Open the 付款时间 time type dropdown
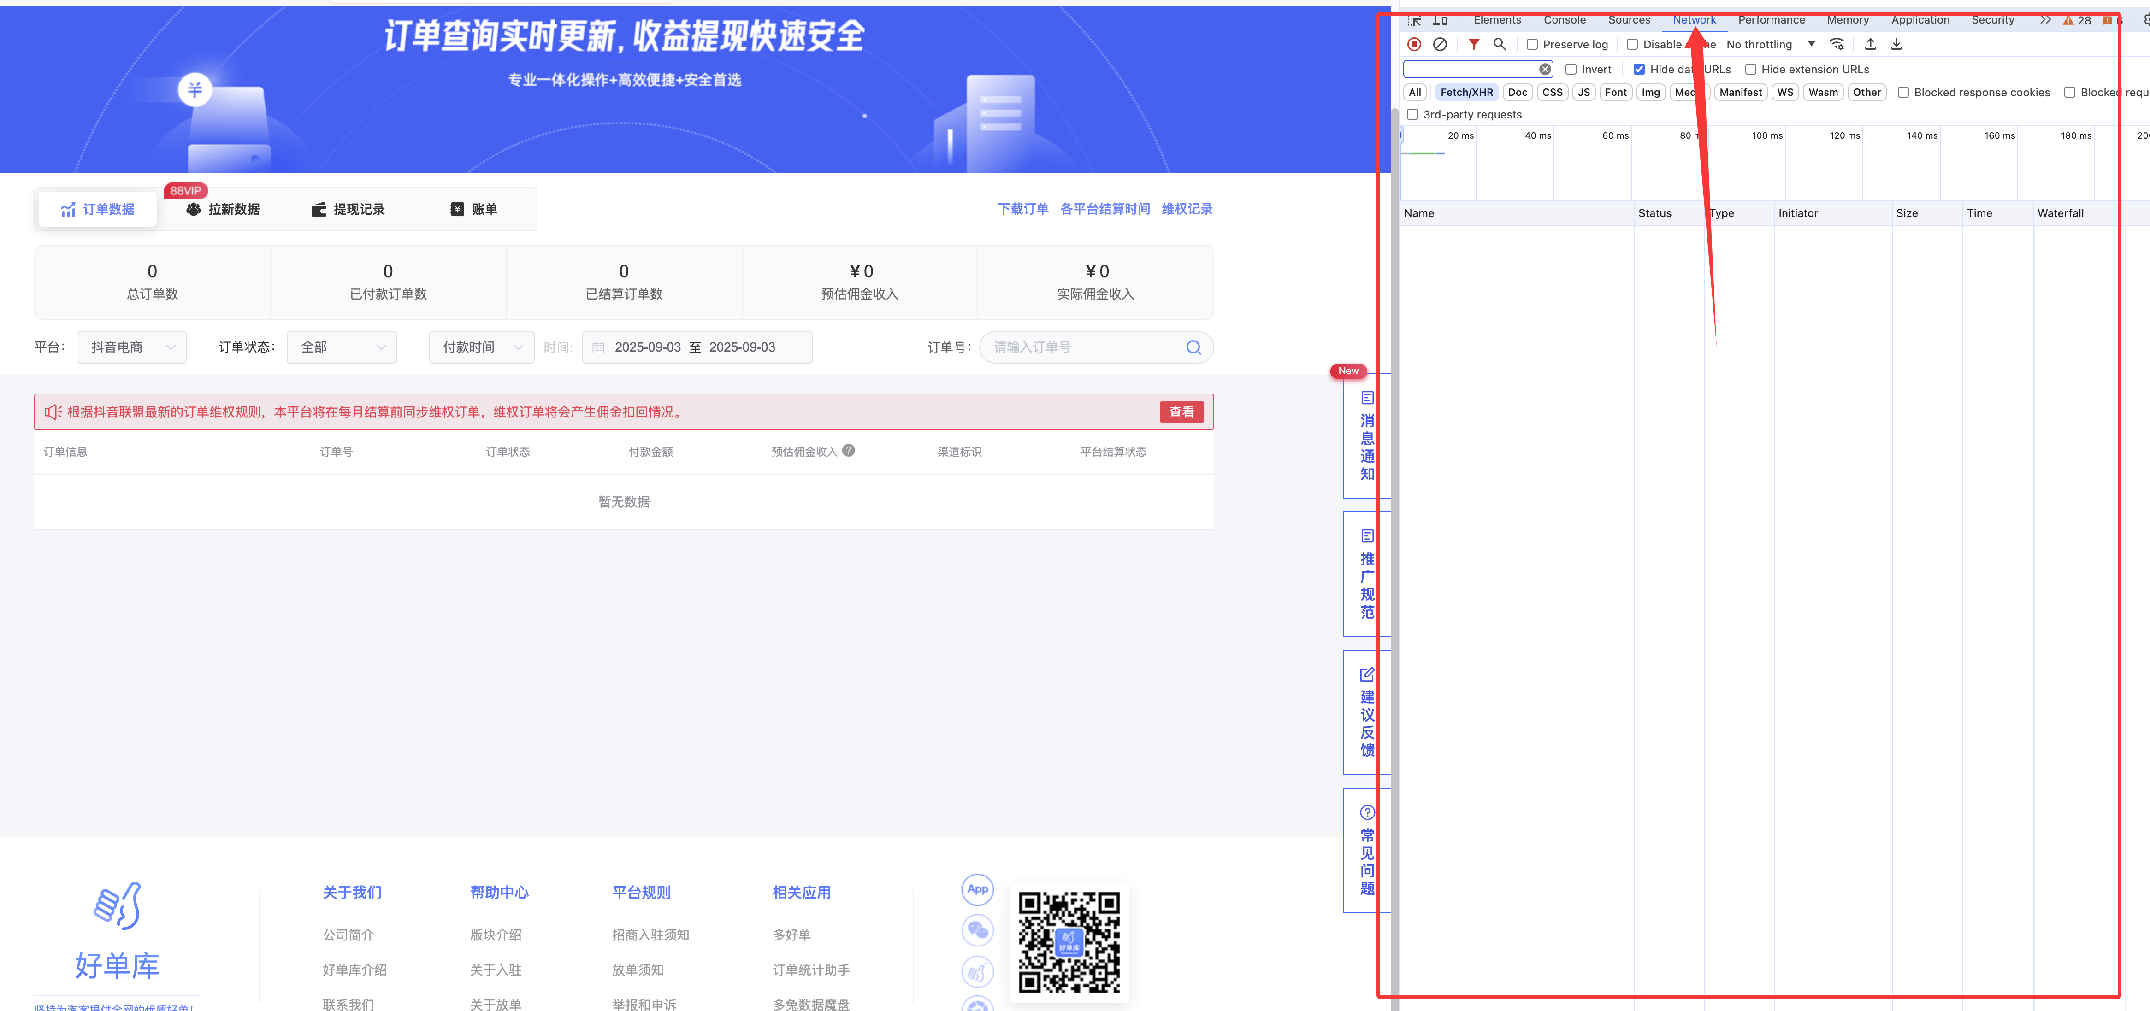Image resolution: width=2150 pixels, height=1011 pixels. tap(481, 347)
